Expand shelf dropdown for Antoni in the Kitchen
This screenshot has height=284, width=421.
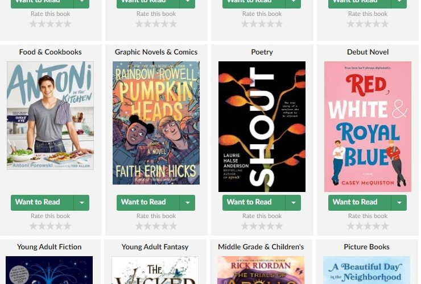pyautogui.click(x=81, y=202)
